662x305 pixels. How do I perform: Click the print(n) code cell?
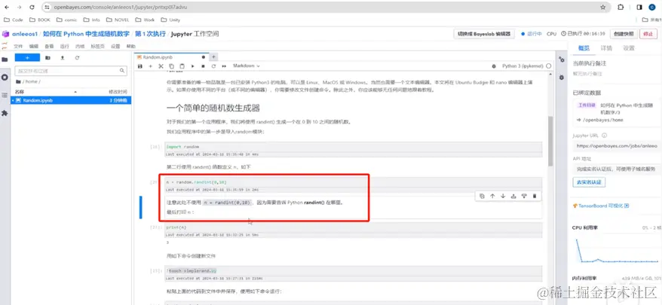click(353, 227)
